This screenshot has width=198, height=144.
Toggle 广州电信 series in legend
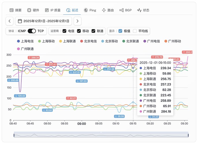click(152, 41)
